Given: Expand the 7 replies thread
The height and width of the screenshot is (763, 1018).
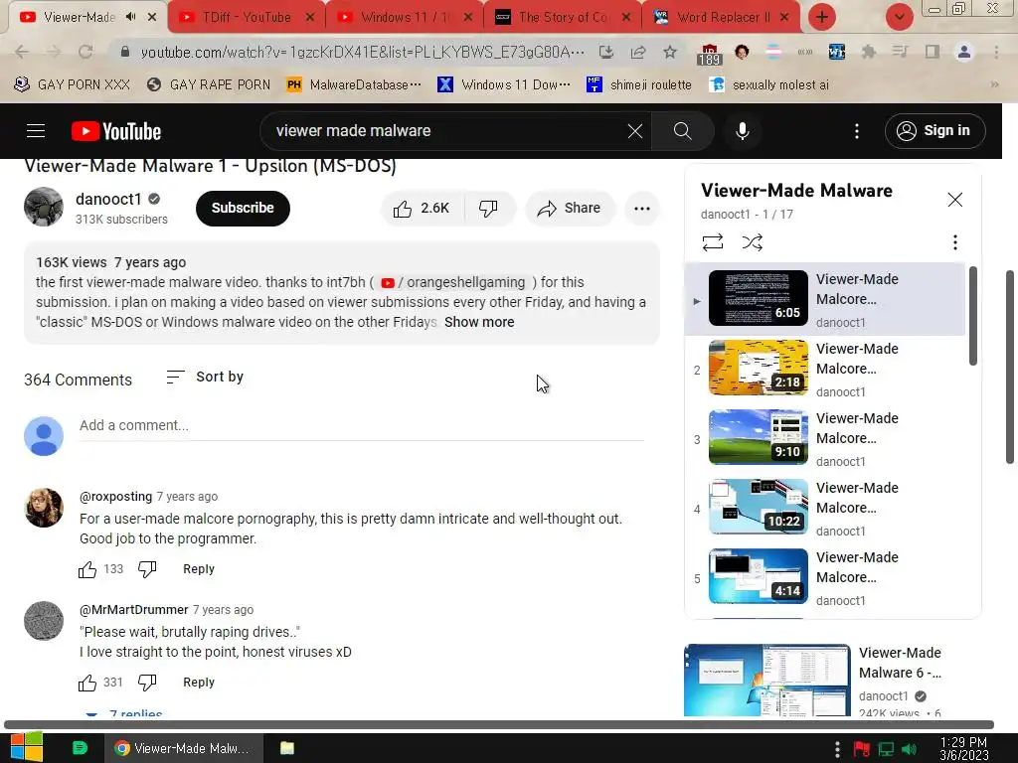Looking at the screenshot, I should click(x=124, y=713).
